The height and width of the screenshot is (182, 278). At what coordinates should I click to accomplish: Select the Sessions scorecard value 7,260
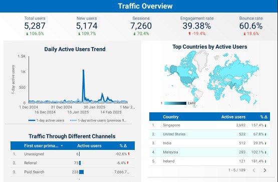[x=141, y=26]
